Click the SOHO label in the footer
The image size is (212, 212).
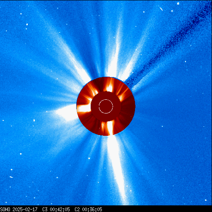tap(5, 210)
